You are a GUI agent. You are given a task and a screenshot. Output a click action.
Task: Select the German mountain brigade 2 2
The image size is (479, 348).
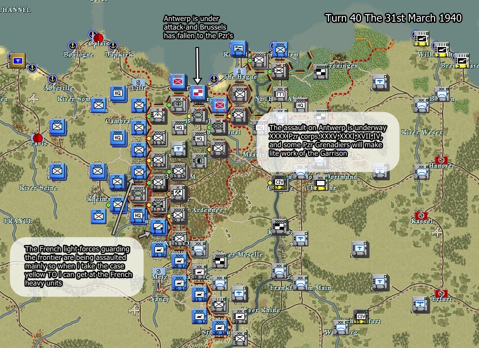click(158, 115)
